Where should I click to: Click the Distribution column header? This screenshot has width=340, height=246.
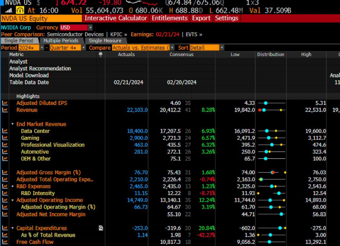(x=271, y=55)
